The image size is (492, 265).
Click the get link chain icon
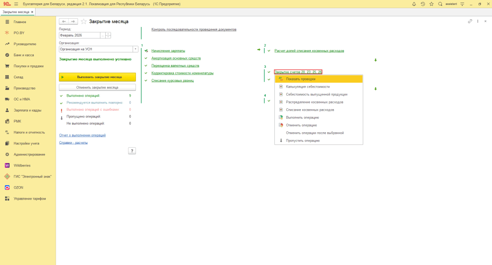tap(470, 21)
